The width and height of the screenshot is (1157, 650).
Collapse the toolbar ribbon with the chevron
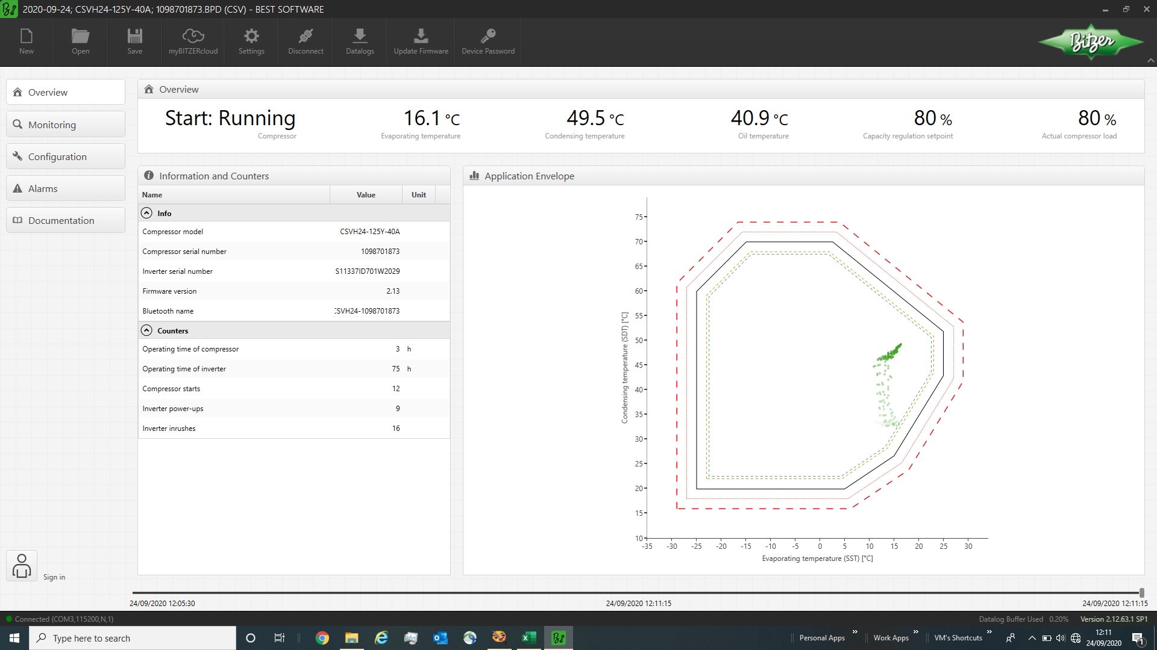tap(1150, 61)
